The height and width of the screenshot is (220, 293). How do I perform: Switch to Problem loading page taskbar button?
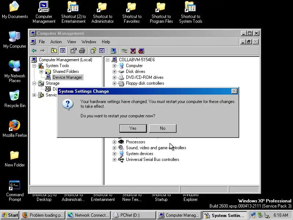(43, 215)
